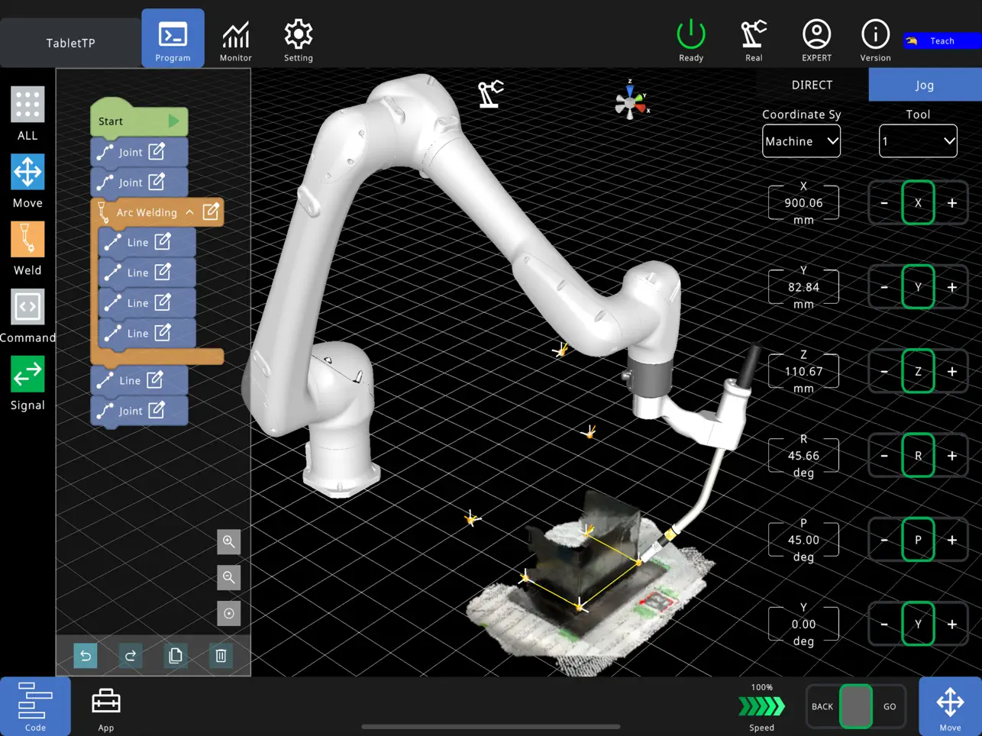Jog P rotation in minus direction
Screen dimensions: 982x736
click(x=884, y=540)
